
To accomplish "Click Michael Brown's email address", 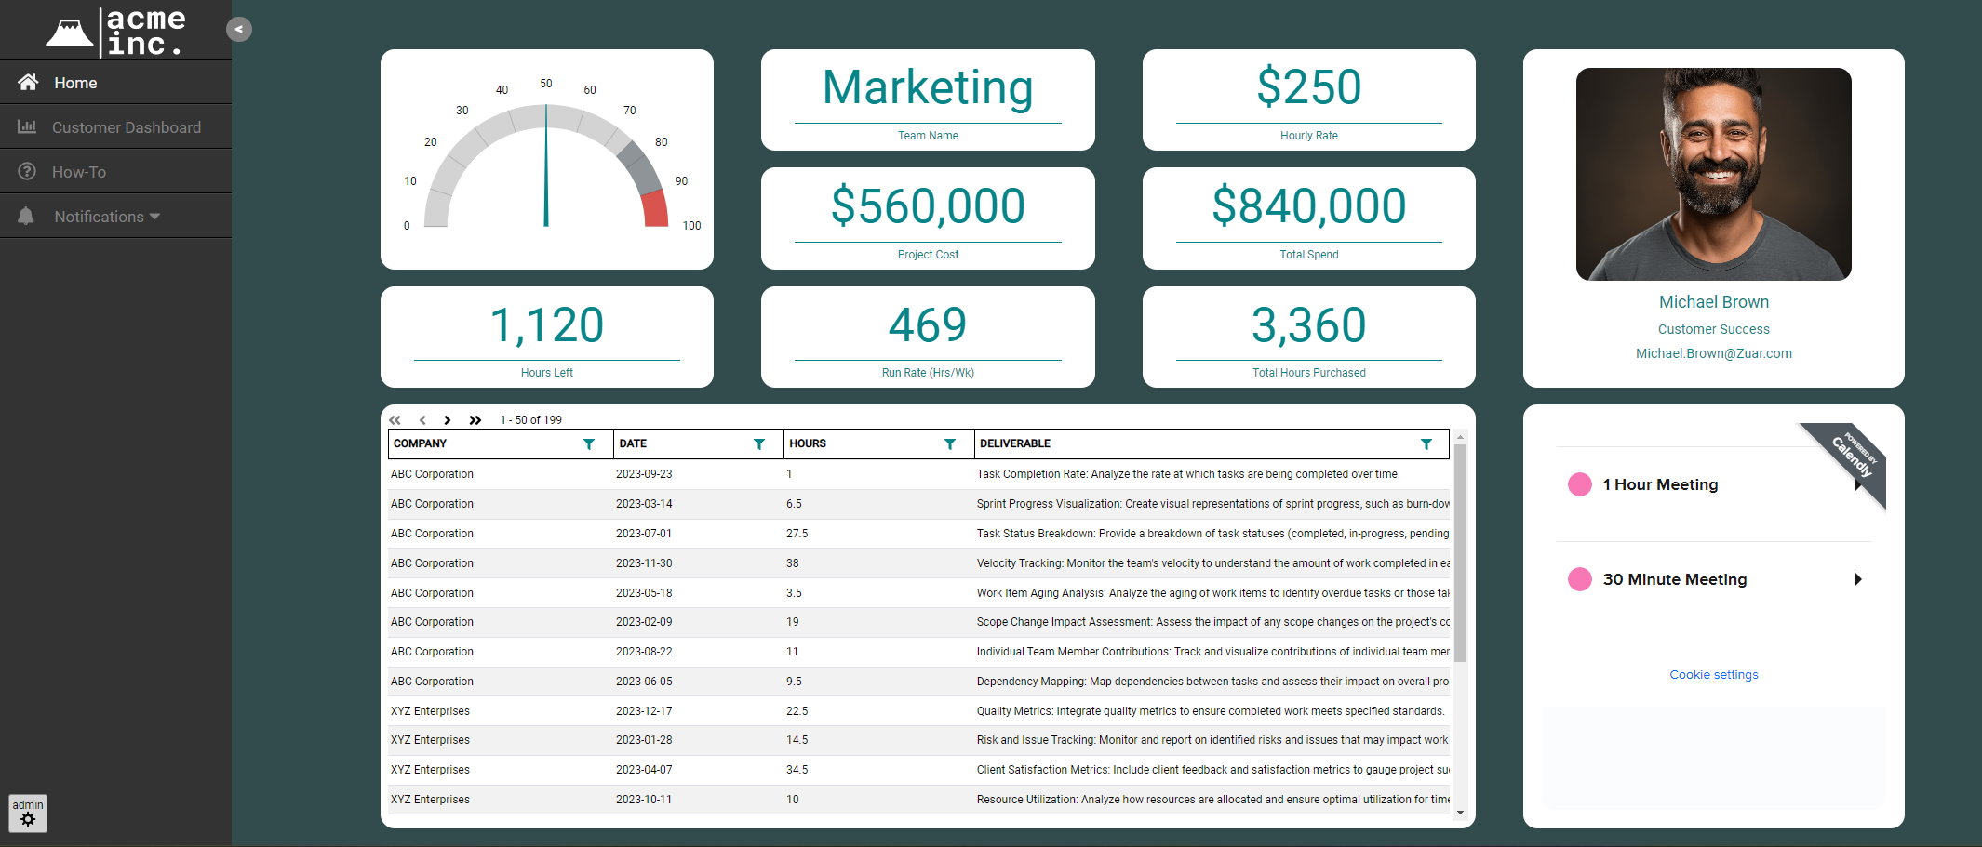I will point(1713,353).
